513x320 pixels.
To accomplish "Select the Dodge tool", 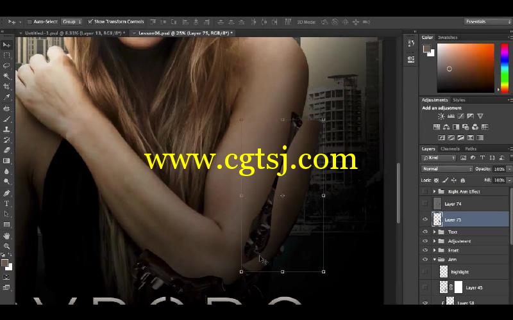I will (6, 182).
